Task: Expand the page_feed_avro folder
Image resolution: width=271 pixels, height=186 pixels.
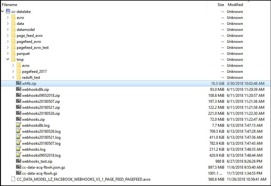Action: (x=8, y=36)
